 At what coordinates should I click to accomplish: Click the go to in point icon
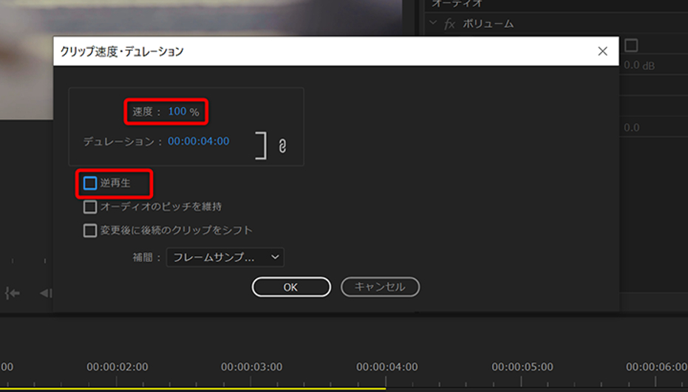[13, 293]
